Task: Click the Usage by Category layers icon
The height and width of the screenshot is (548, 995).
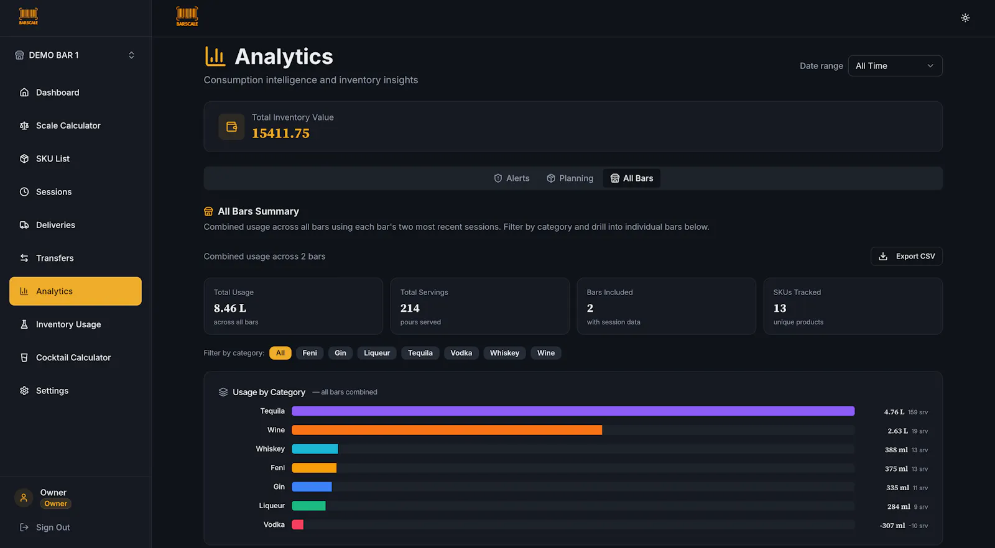Action: pos(223,392)
